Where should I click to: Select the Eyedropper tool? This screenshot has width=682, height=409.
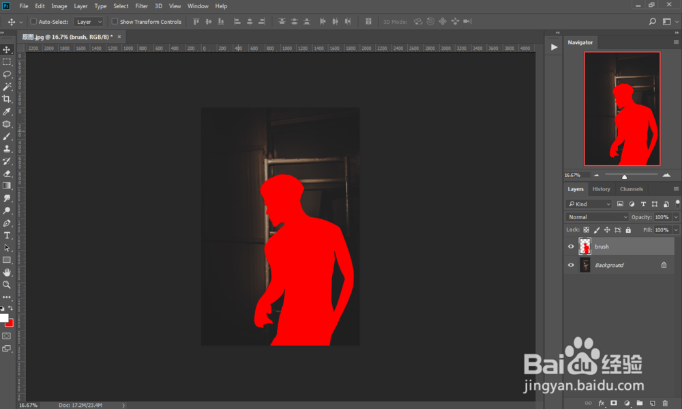7,111
